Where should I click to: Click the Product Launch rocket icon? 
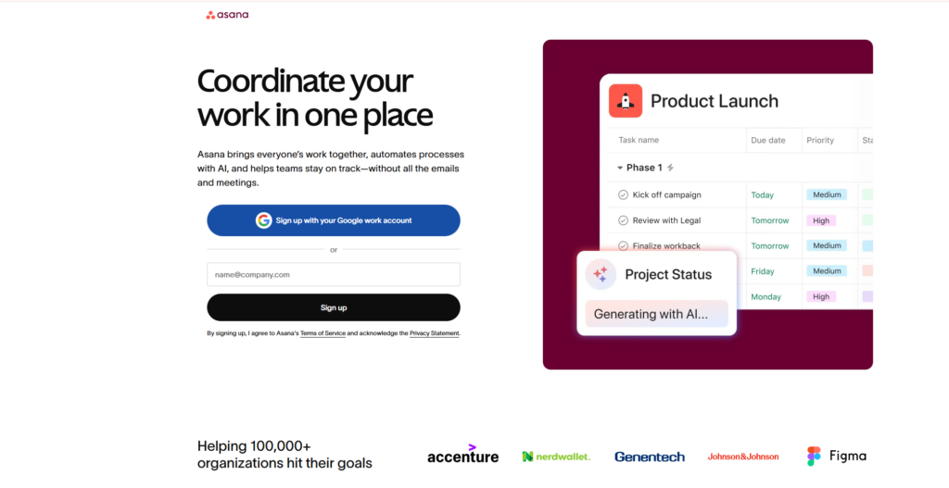pyautogui.click(x=626, y=101)
